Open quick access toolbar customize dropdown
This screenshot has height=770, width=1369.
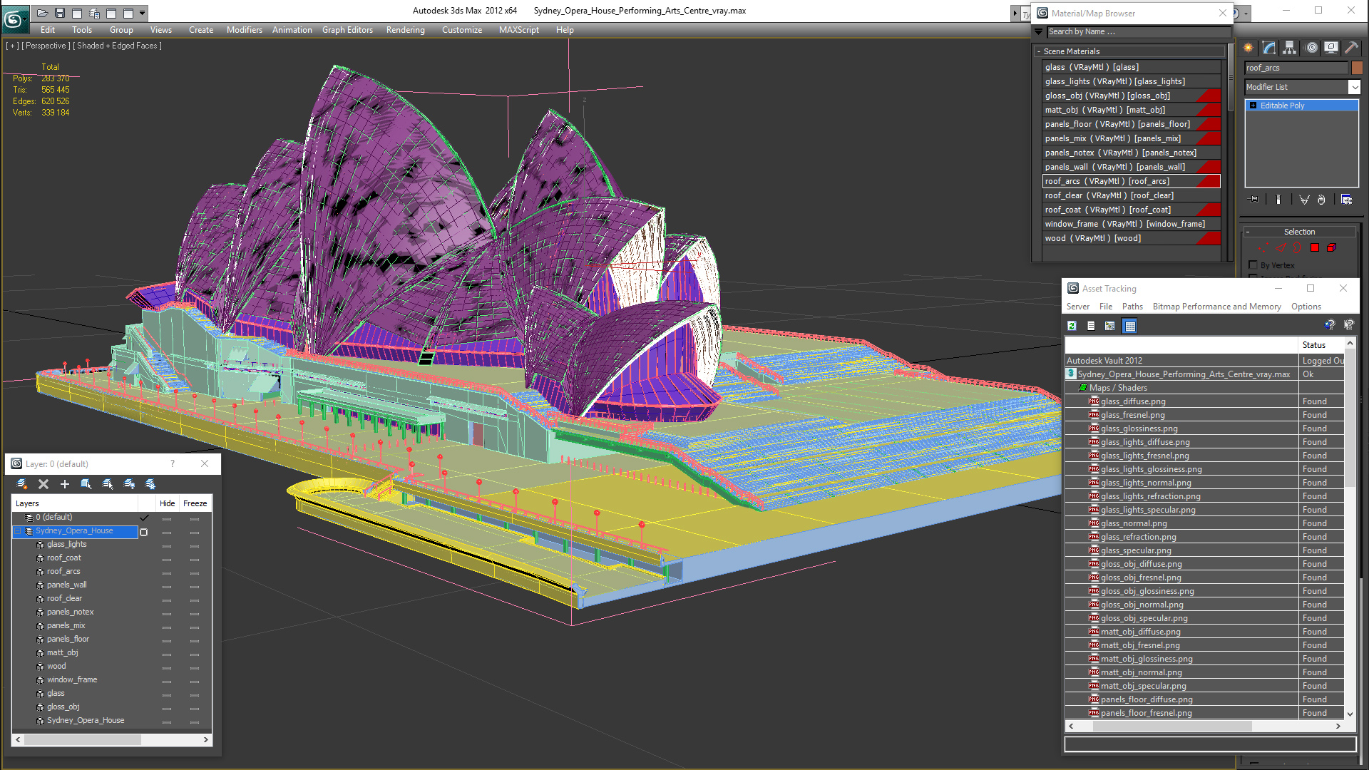click(x=143, y=13)
